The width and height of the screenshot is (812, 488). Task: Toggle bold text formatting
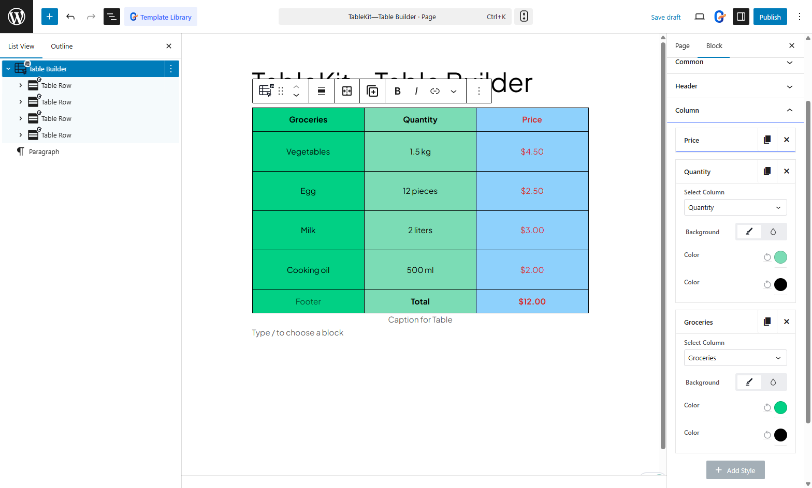397,91
